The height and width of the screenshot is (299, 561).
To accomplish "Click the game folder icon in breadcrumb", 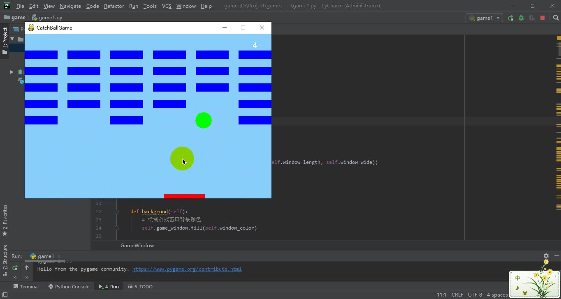I will point(7,18).
